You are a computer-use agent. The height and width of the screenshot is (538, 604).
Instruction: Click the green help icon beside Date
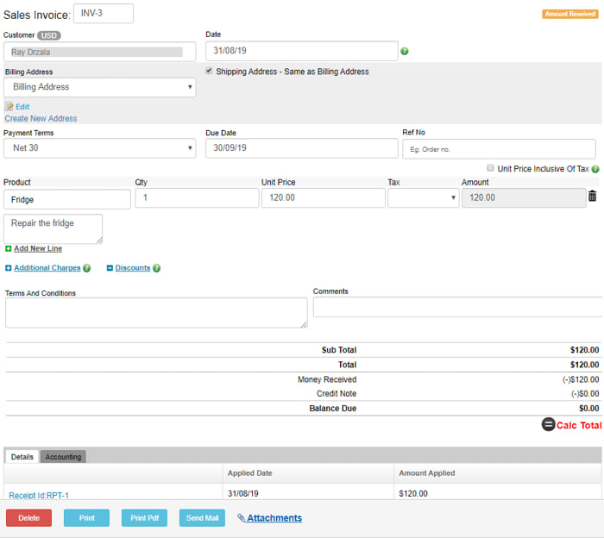404,51
